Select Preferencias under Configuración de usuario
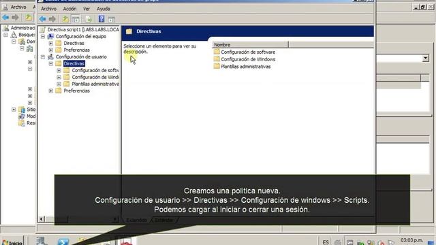Screen dimensions: 436x245 [x=76, y=91]
